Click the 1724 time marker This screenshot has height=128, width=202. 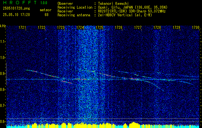[80, 28]
